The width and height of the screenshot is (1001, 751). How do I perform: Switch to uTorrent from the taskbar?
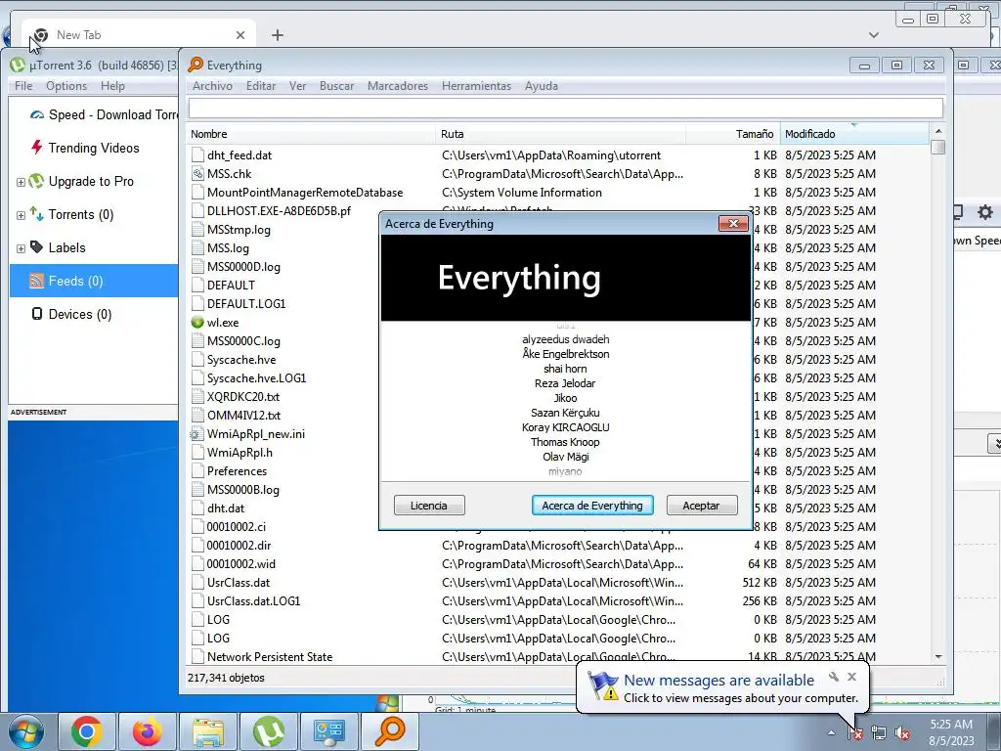pos(268,731)
